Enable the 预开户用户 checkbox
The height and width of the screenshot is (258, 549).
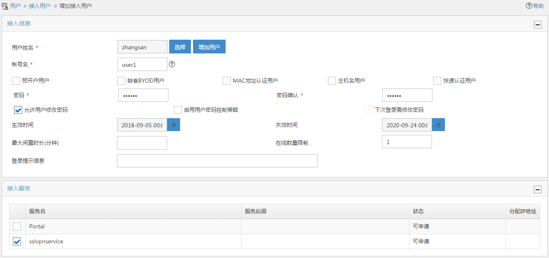(16, 81)
